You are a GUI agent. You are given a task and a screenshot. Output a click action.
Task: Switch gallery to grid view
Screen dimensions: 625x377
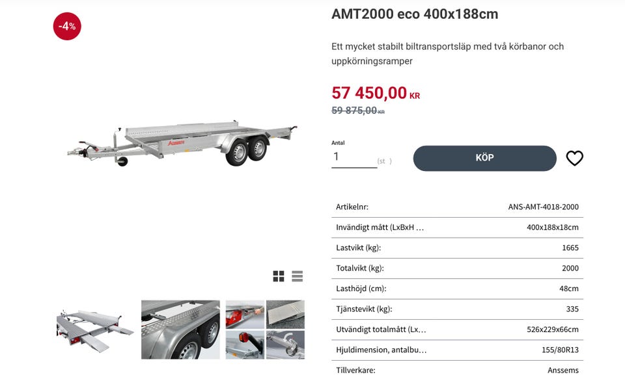[279, 276]
